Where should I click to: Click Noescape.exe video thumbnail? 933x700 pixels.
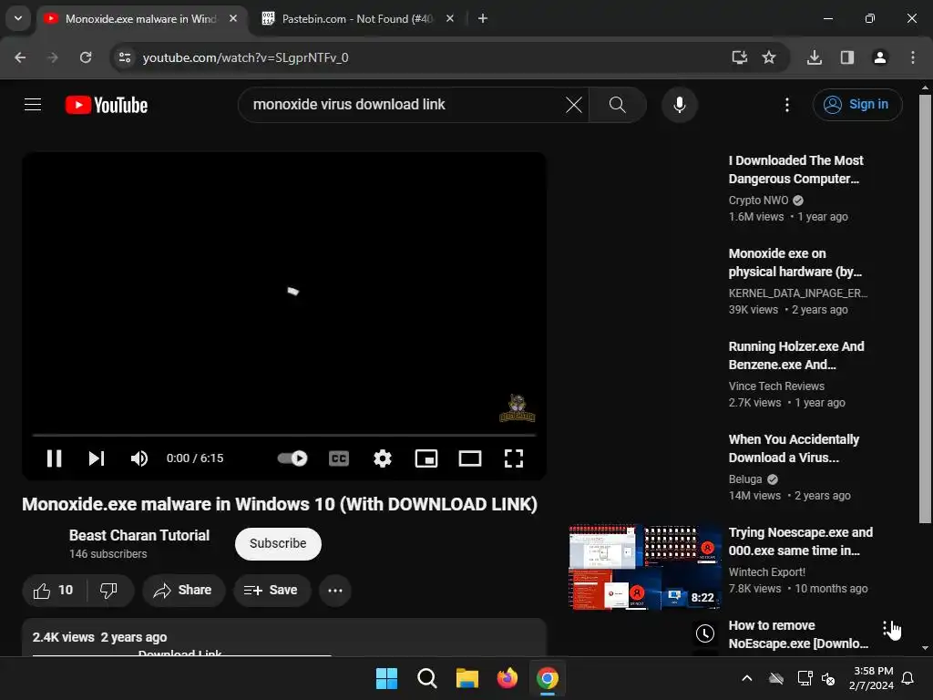point(645,567)
